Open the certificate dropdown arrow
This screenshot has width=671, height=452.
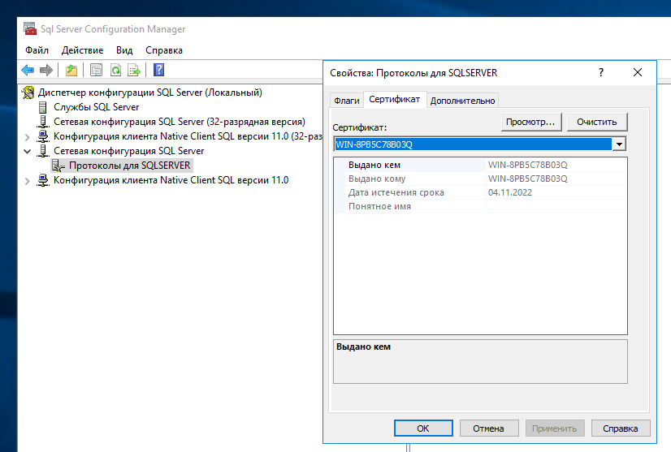click(x=619, y=144)
